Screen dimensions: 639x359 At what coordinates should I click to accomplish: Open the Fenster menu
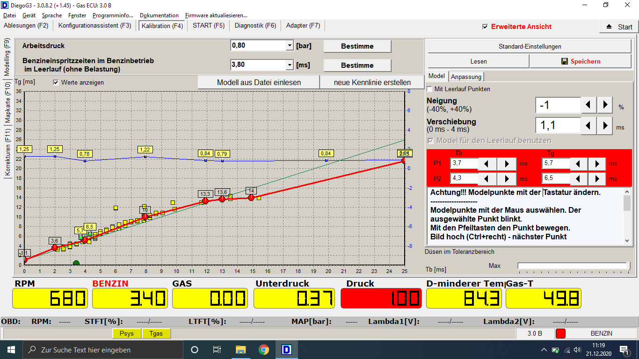[x=77, y=15]
